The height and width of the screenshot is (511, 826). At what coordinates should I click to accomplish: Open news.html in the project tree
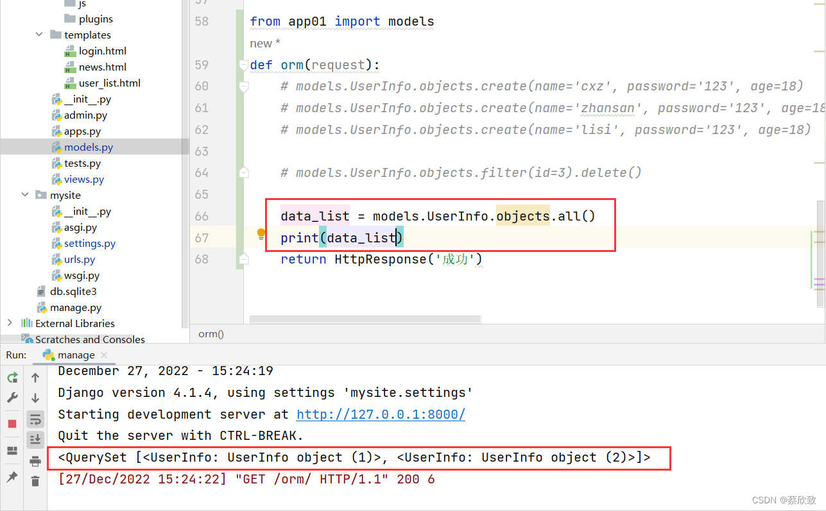click(x=103, y=67)
